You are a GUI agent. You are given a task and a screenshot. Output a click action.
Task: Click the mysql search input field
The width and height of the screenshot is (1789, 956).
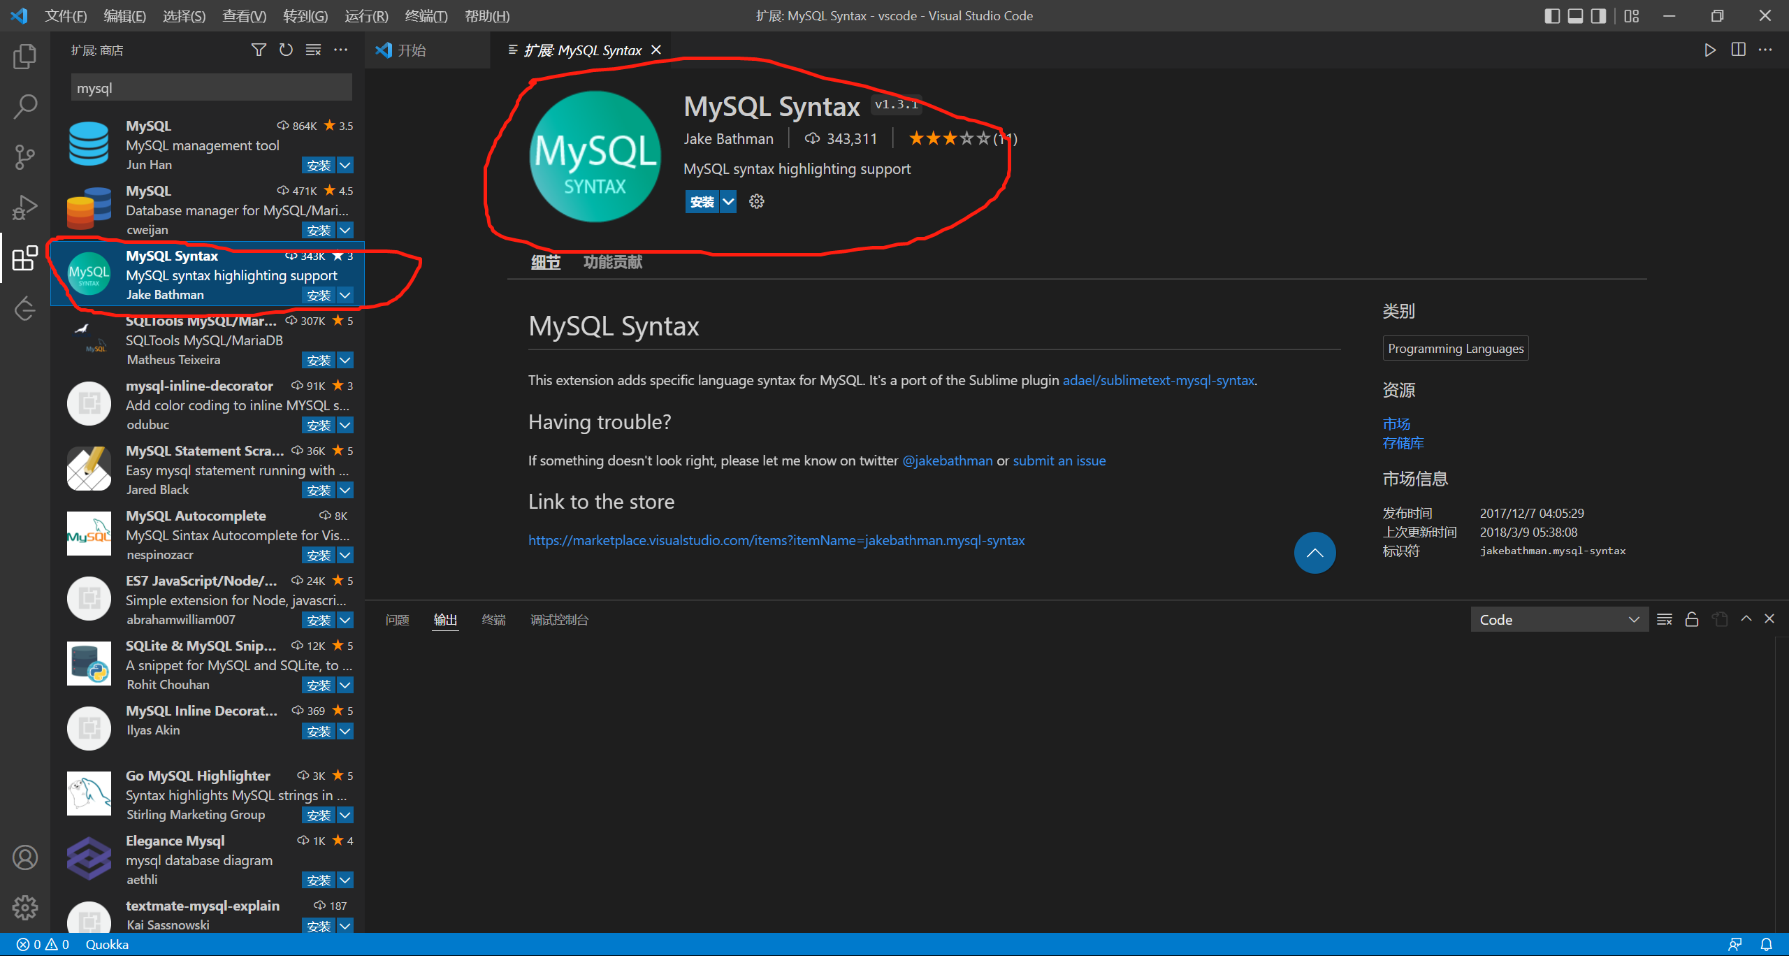(x=210, y=87)
